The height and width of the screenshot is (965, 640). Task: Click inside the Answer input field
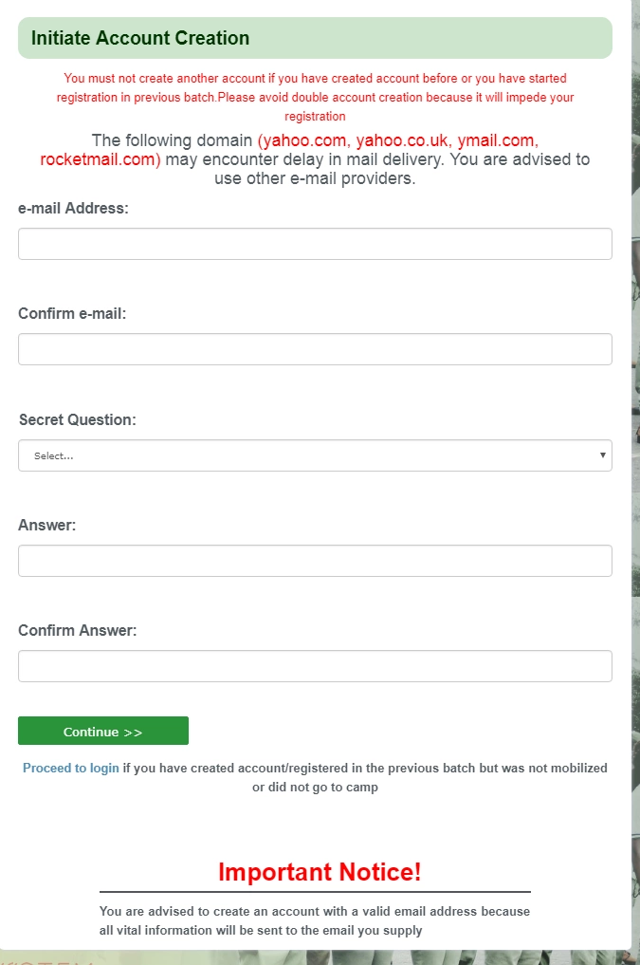[315, 561]
